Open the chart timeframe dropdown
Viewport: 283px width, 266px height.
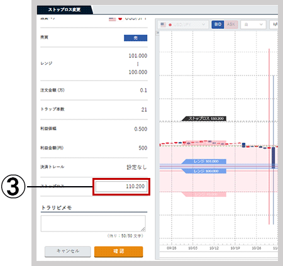coord(253,25)
